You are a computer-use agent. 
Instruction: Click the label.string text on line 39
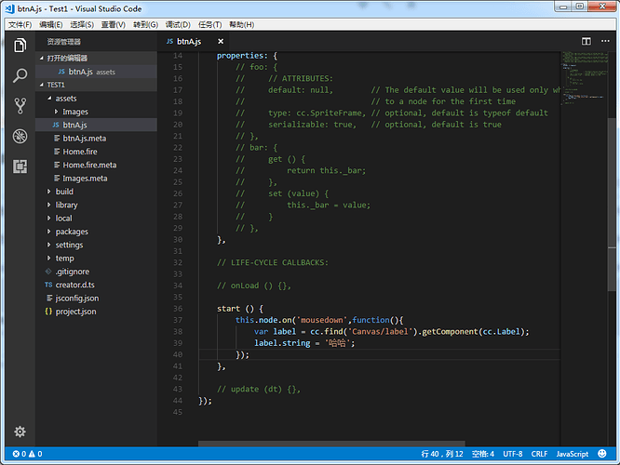[x=282, y=343]
